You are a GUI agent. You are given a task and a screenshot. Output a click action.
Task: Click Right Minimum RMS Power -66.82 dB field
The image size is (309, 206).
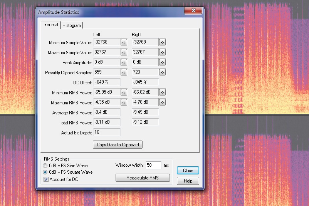coord(145,92)
